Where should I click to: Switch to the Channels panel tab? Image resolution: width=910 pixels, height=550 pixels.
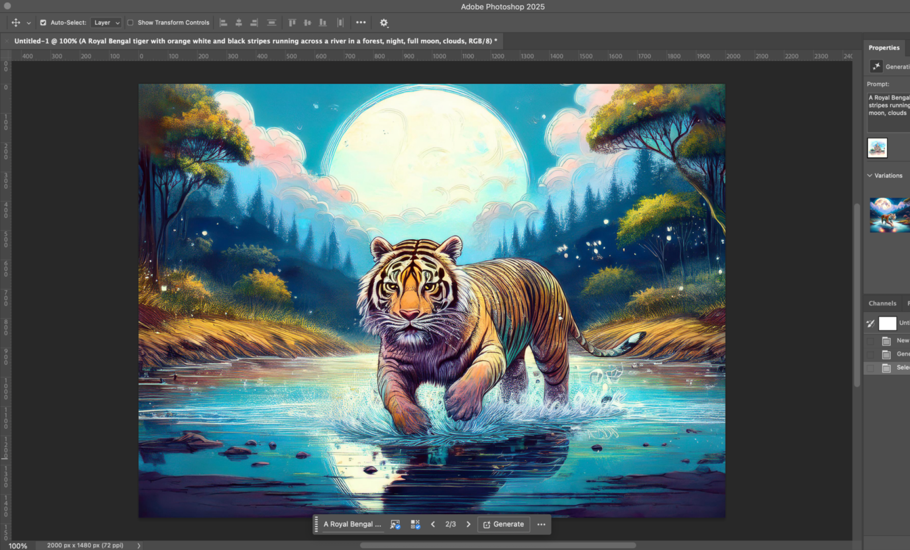coord(882,303)
